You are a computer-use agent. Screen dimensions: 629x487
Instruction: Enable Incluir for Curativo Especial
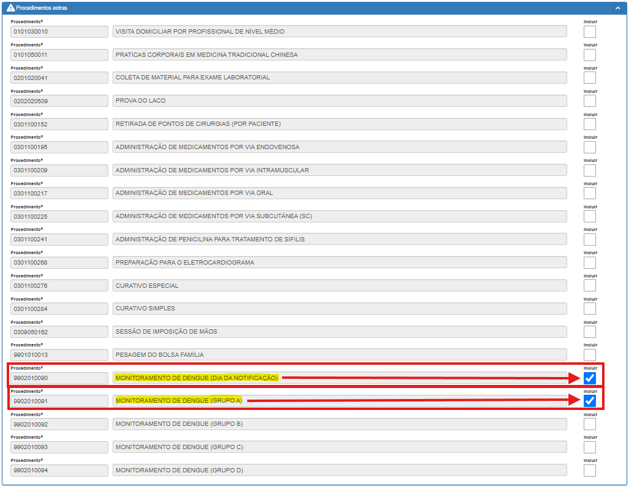click(590, 286)
